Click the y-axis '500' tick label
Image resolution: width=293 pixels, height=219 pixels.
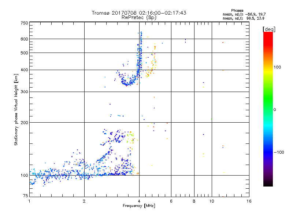click(24, 53)
